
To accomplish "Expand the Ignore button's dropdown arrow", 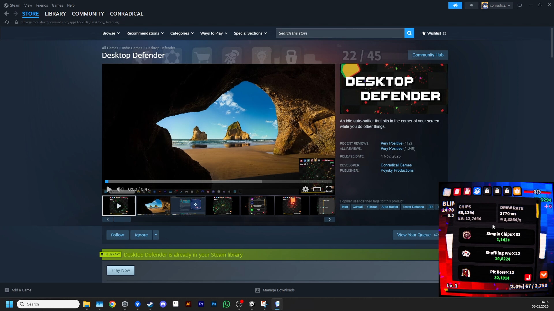I will click(155, 235).
